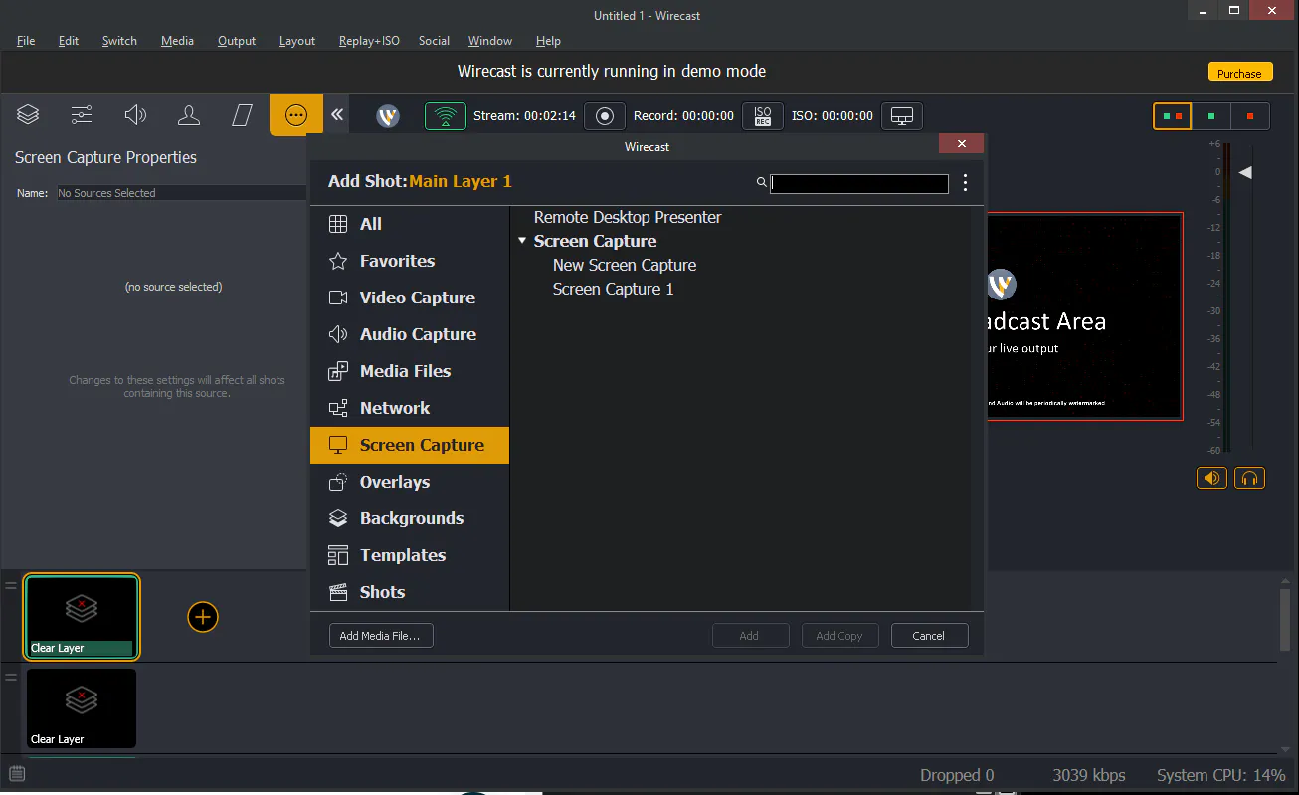Screen dimensions: 1299x795
Task: Open the Media Files category
Action: pos(410,371)
